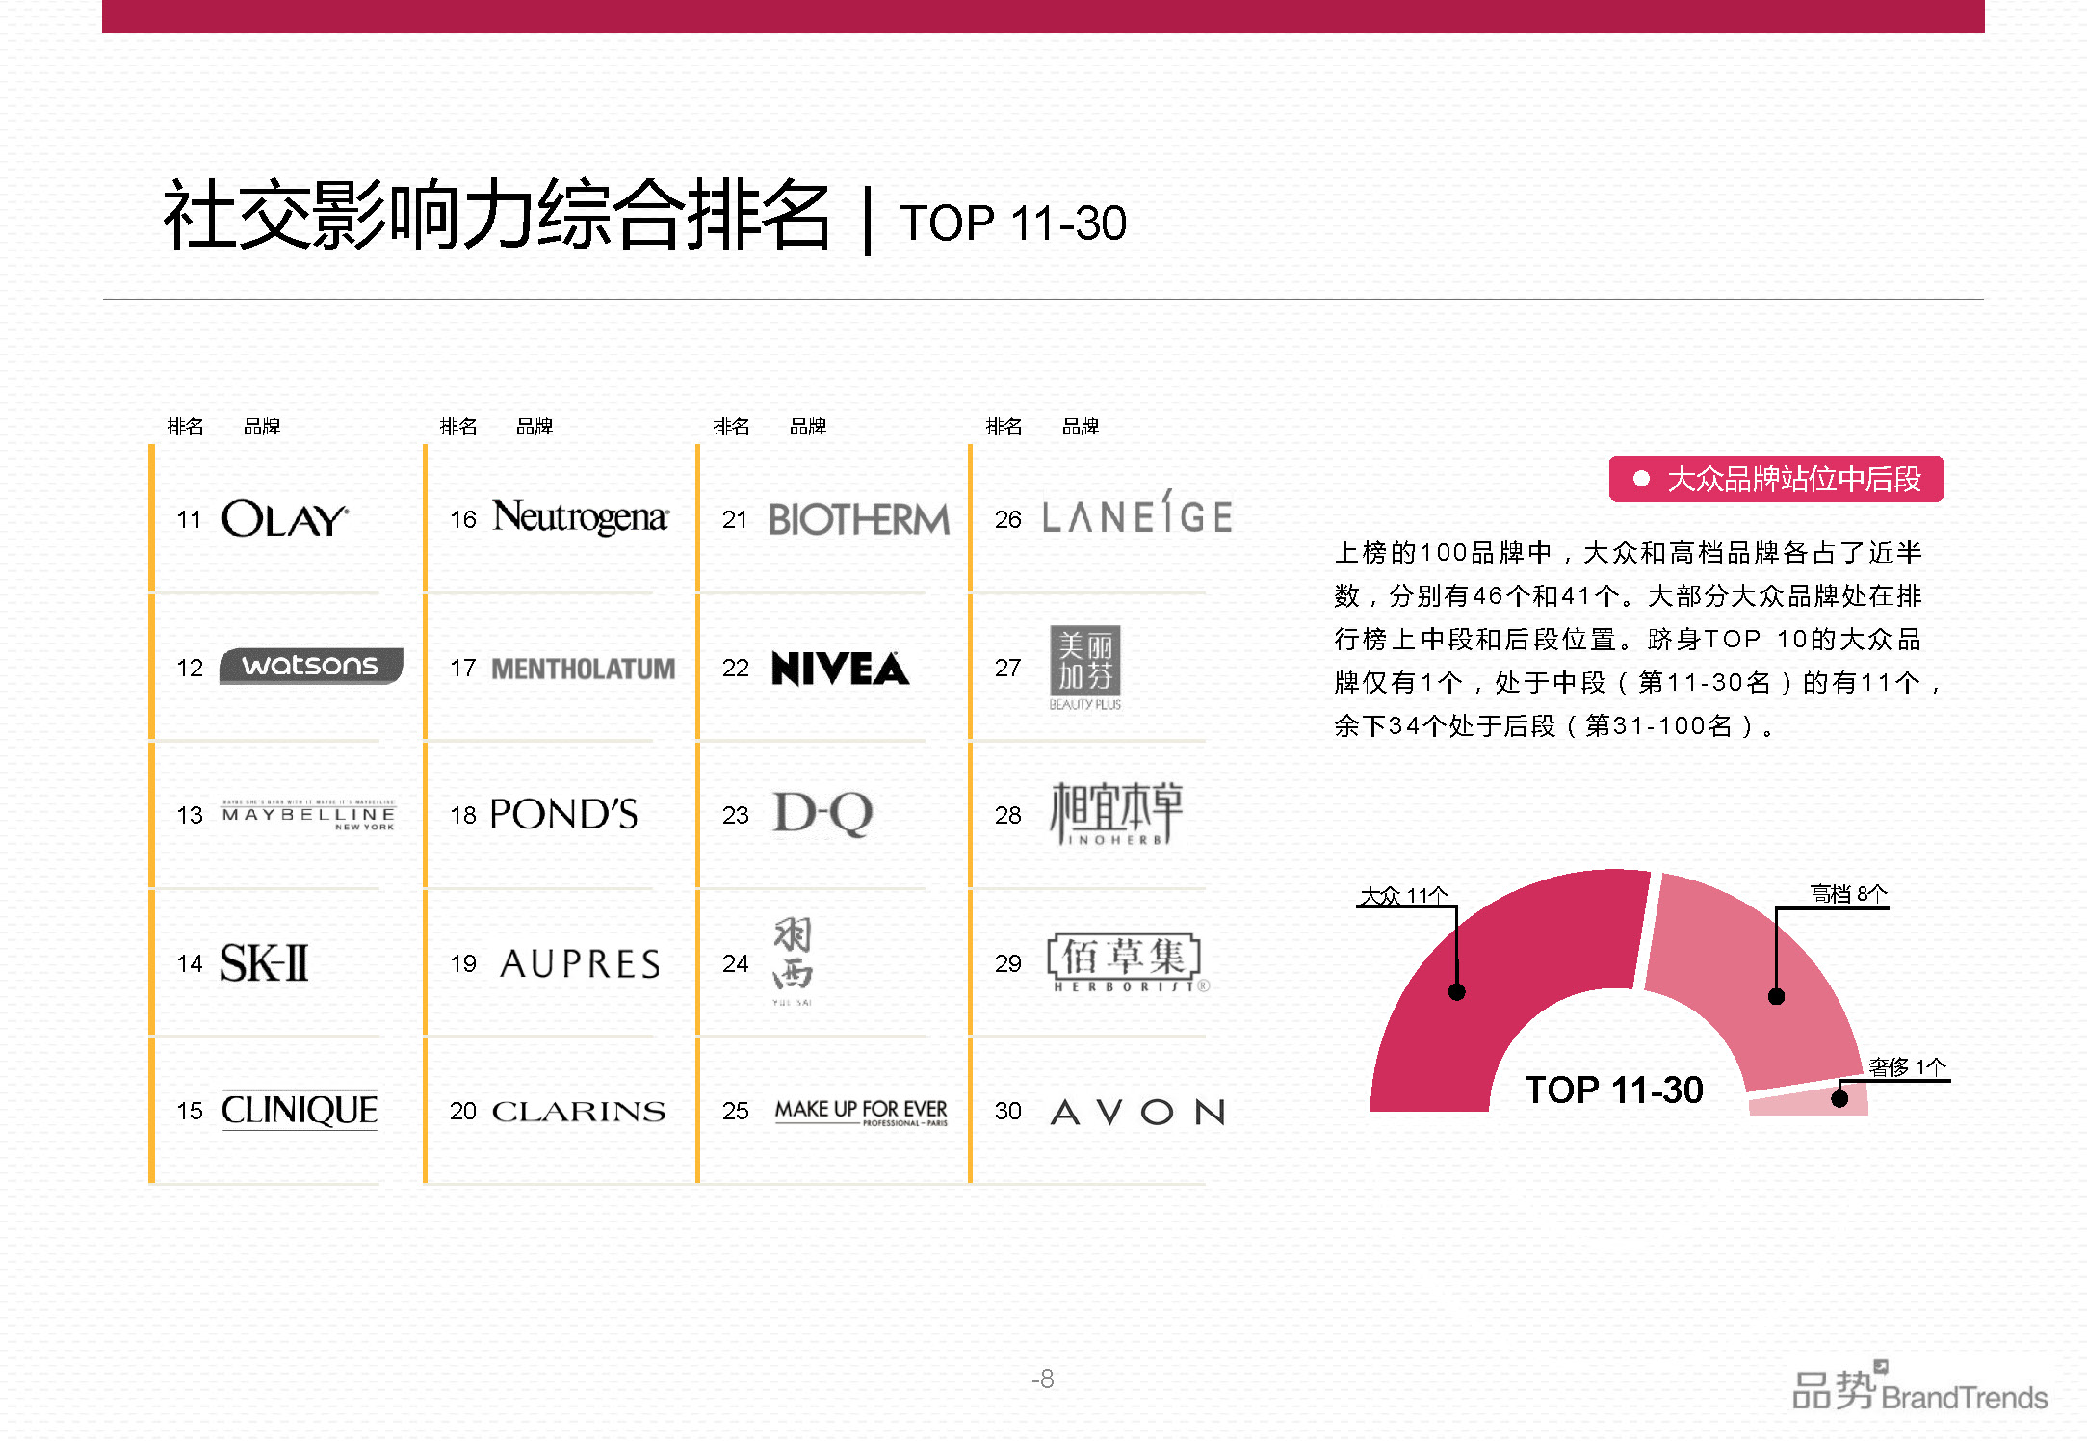
Task: Select the TOP 11-30 chart label
Action: click(x=1614, y=1089)
